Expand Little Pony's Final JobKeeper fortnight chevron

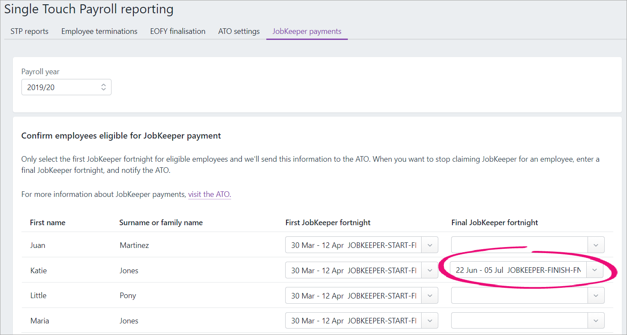pos(596,296)
